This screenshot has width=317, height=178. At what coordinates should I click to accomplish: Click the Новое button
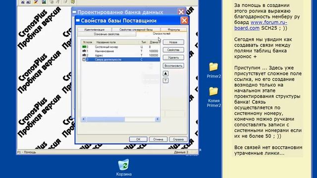coord(173,42)
